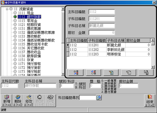Click the sub-account grid scrollbar down arrow
Screen dimensions: 157x113
click(153, 67)
